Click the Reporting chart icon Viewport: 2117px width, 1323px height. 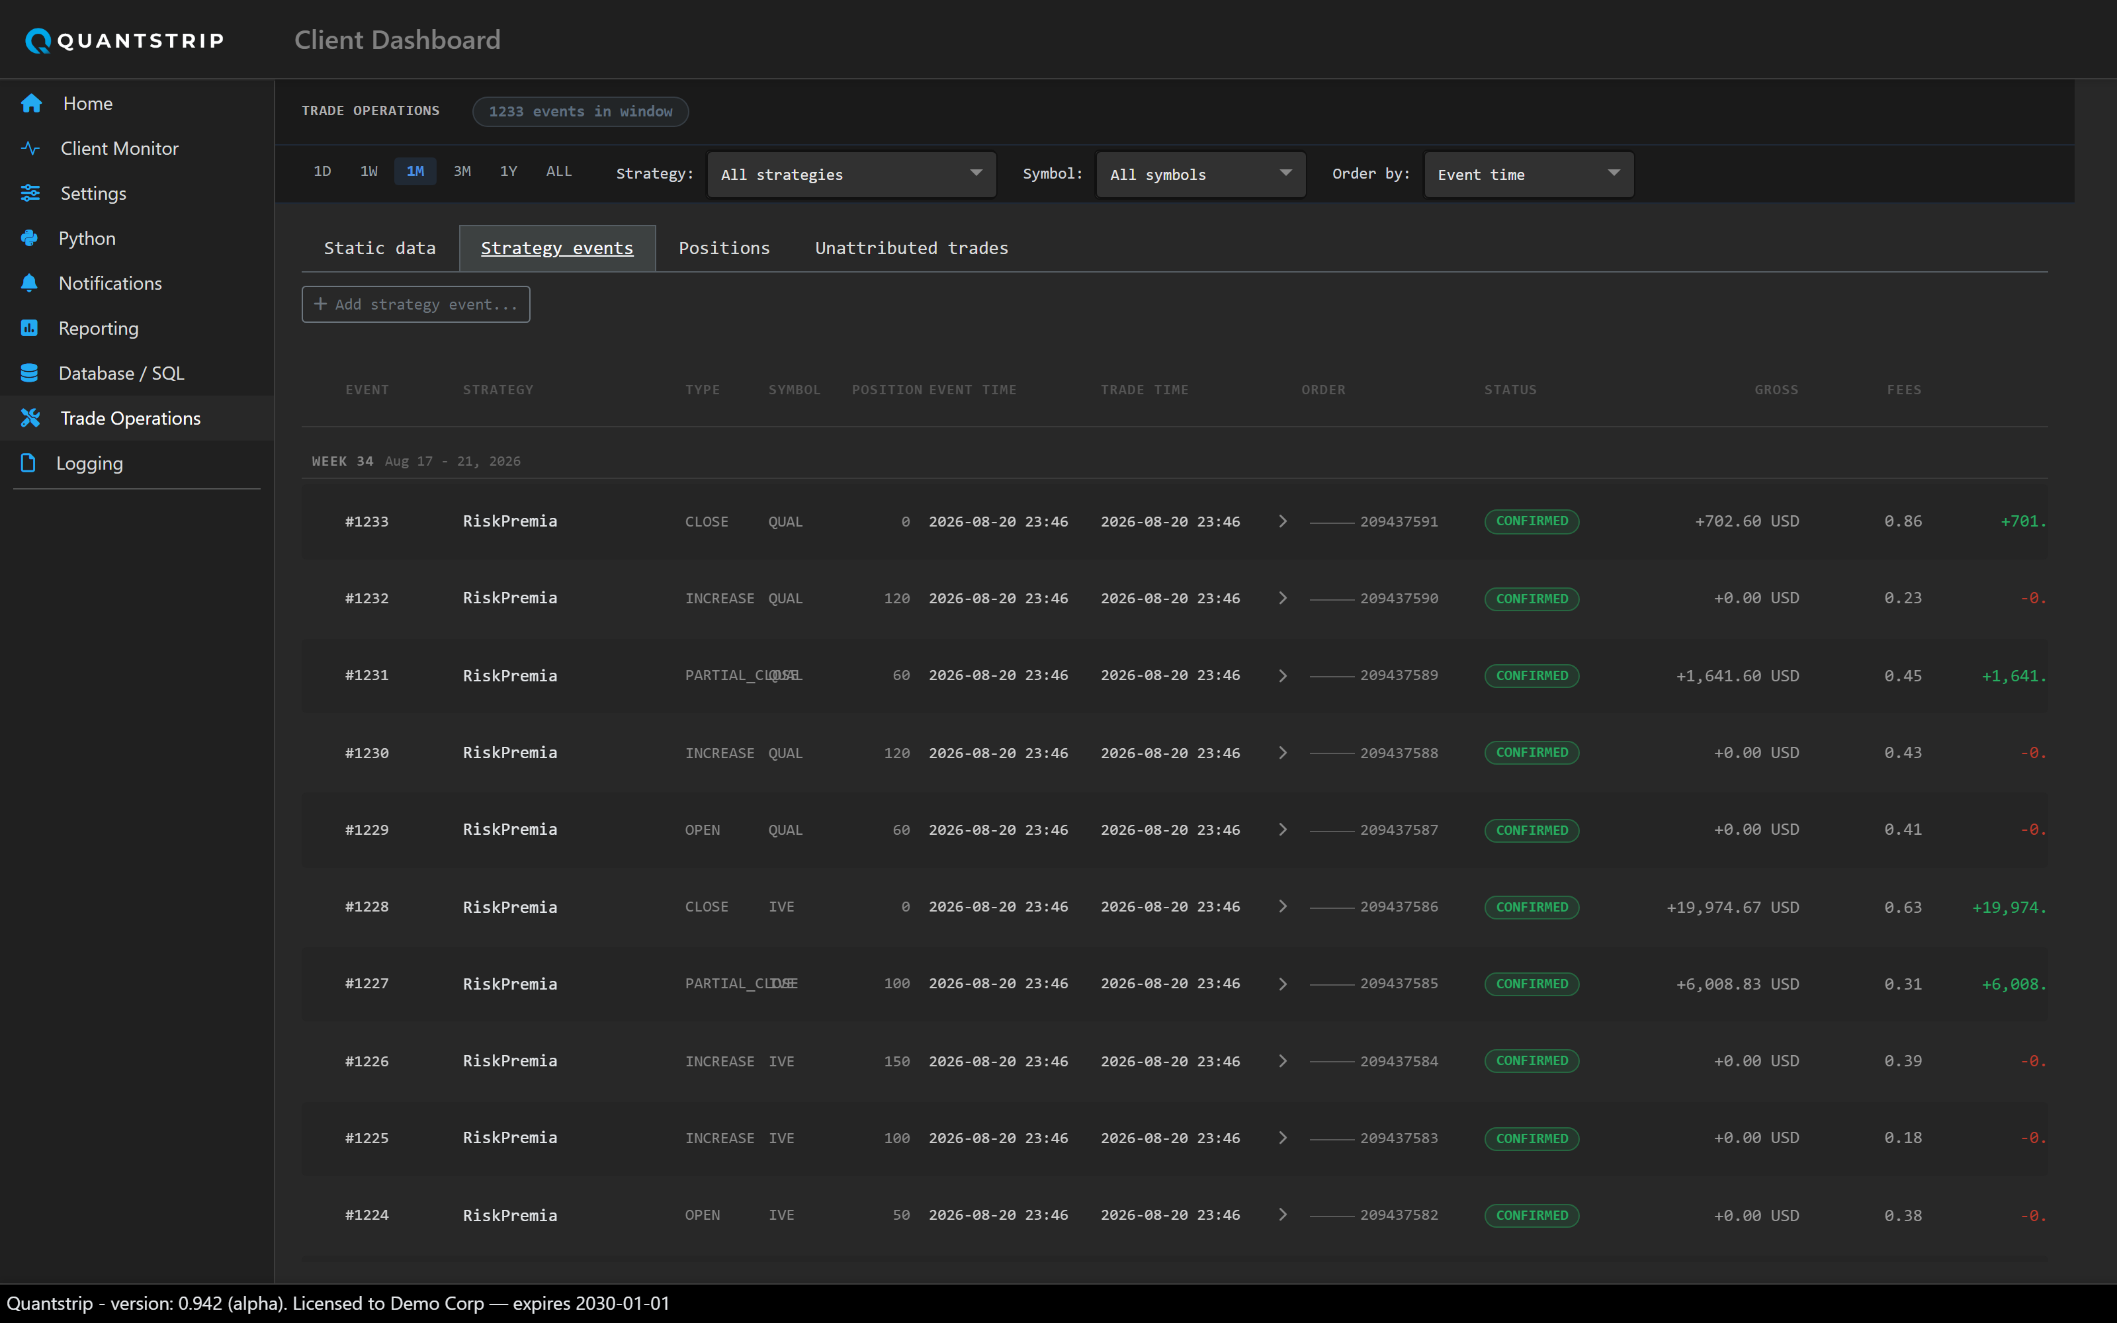pos(30,328)
